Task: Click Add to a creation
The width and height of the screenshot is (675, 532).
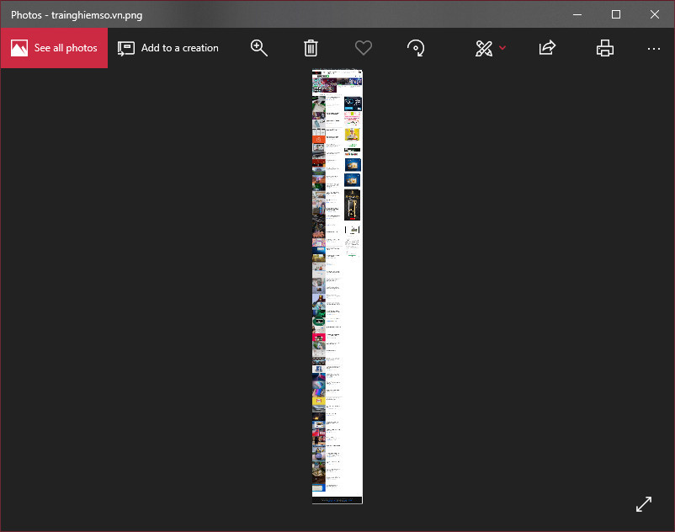Action: coord(179,48)
